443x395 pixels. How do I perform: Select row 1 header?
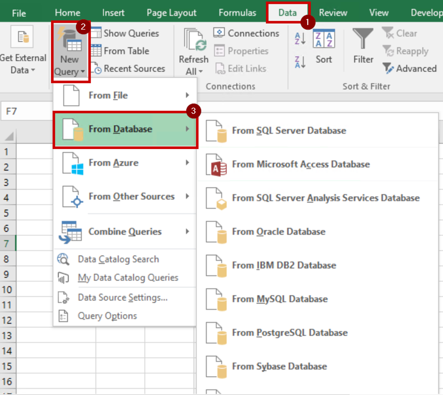pos(8,152)
